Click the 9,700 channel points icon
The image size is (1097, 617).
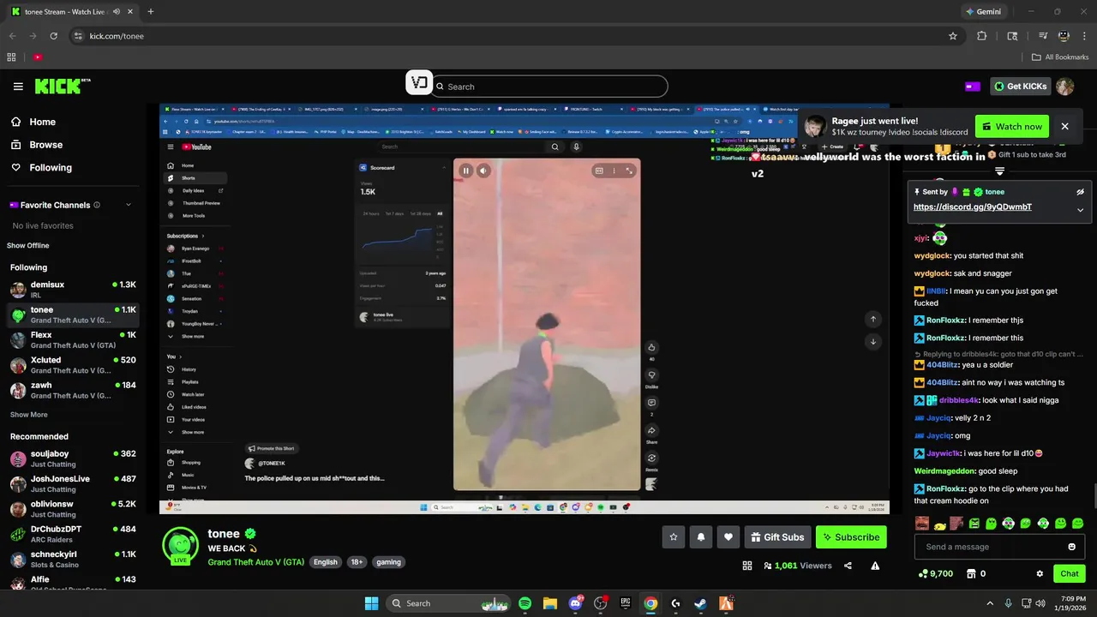[922, 573]
